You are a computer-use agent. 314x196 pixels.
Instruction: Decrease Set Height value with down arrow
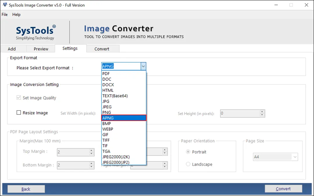tap(262, 115)
